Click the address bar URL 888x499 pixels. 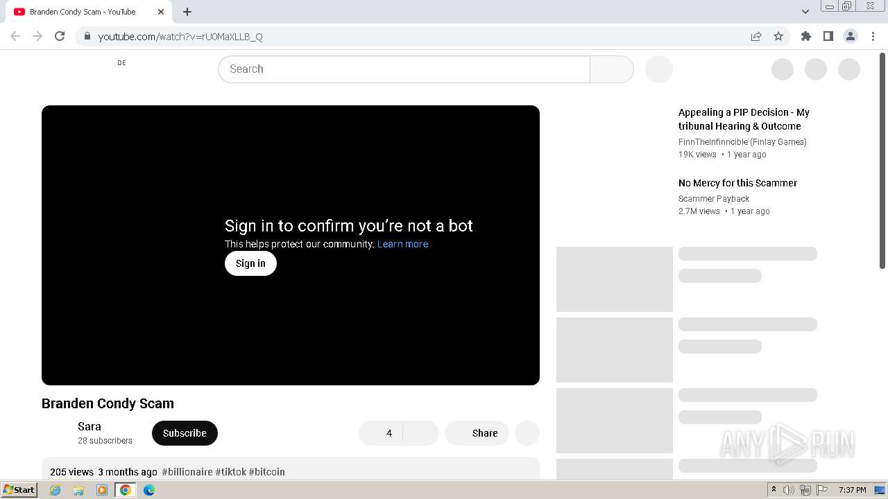click(180, 36)
